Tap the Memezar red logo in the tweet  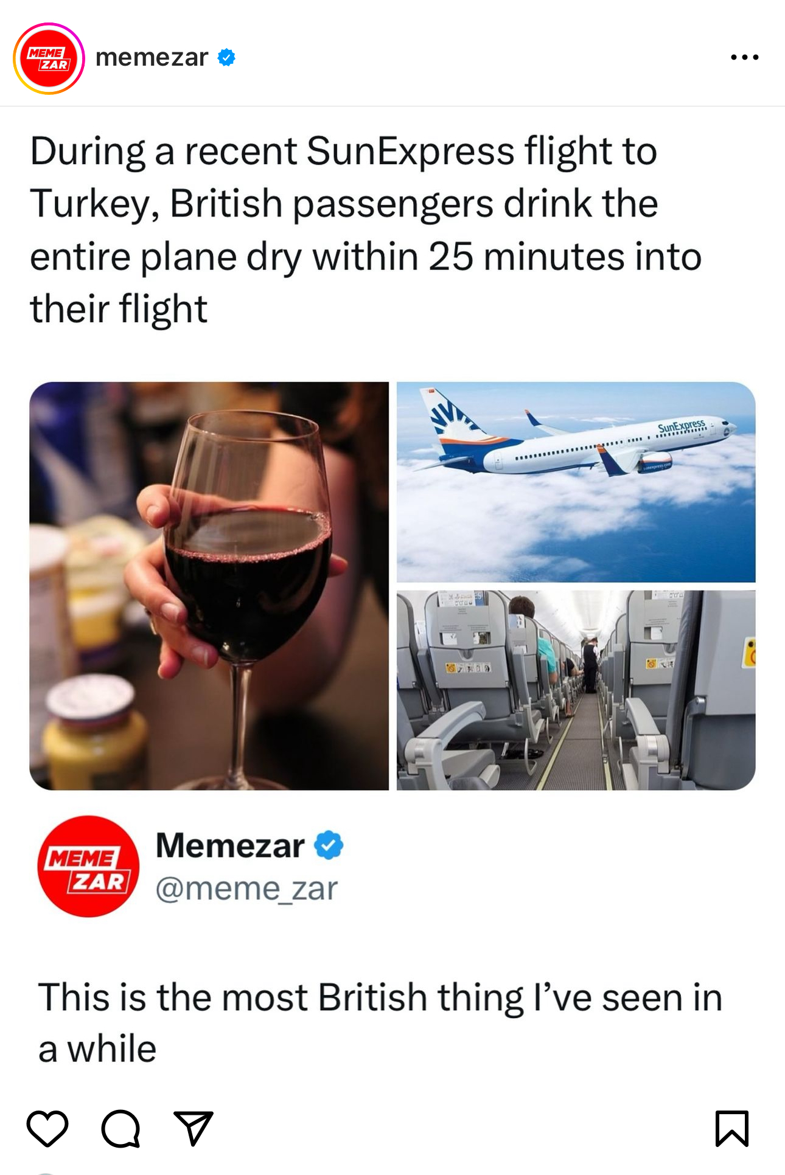88,866
